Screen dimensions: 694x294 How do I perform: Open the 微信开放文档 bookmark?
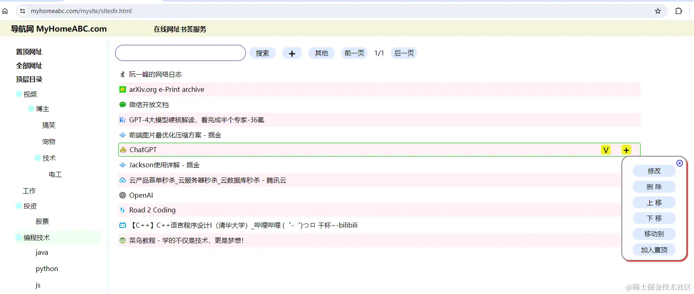[x=149, y=105]
